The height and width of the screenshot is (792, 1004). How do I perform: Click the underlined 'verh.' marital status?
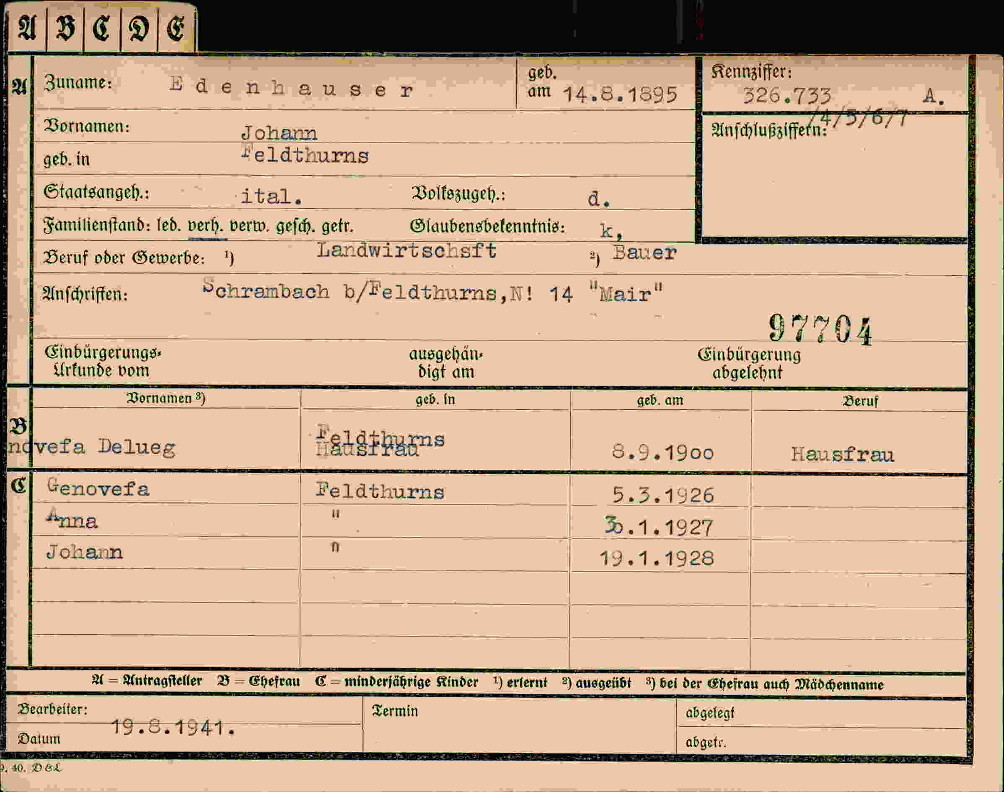(x=205, y=226)
